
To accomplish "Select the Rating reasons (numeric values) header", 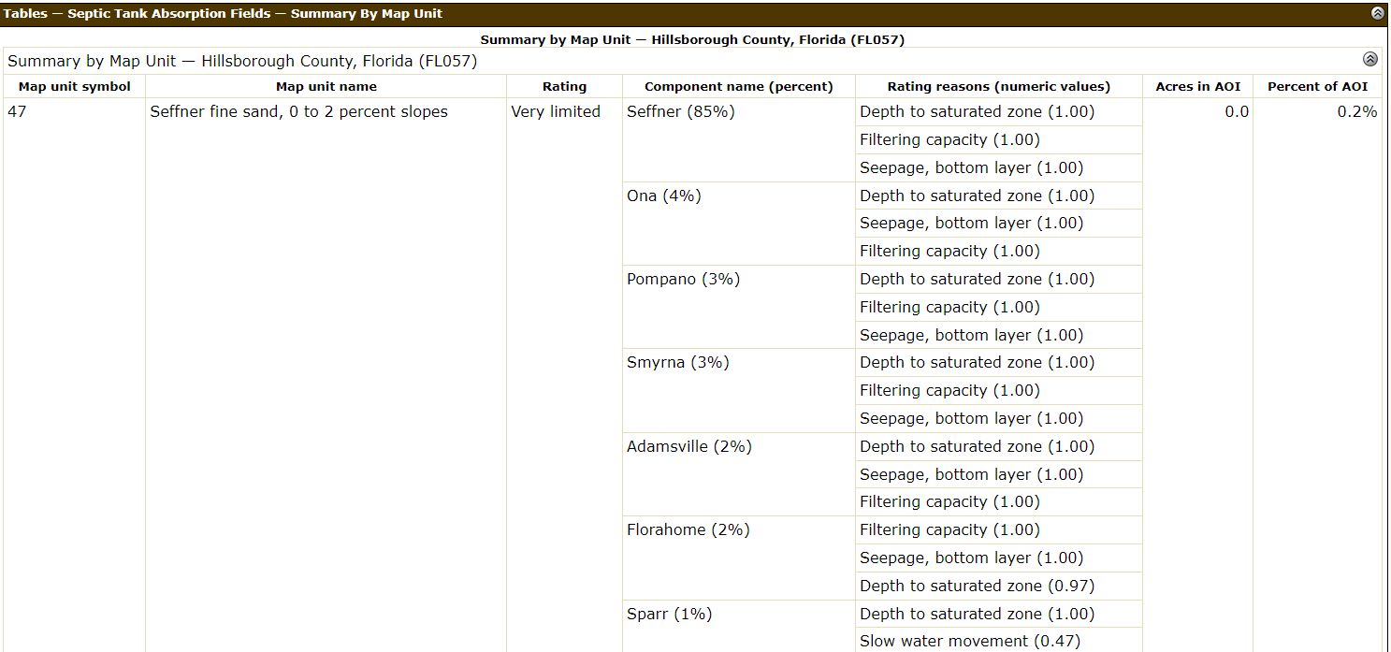I will (998, 86).
